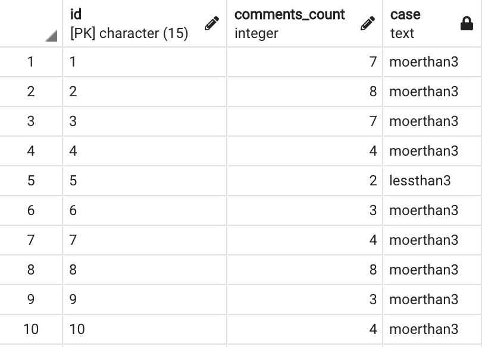Screen dimensions: 482x347
Task: Select the id column header
Action: [x=145, y=23]
